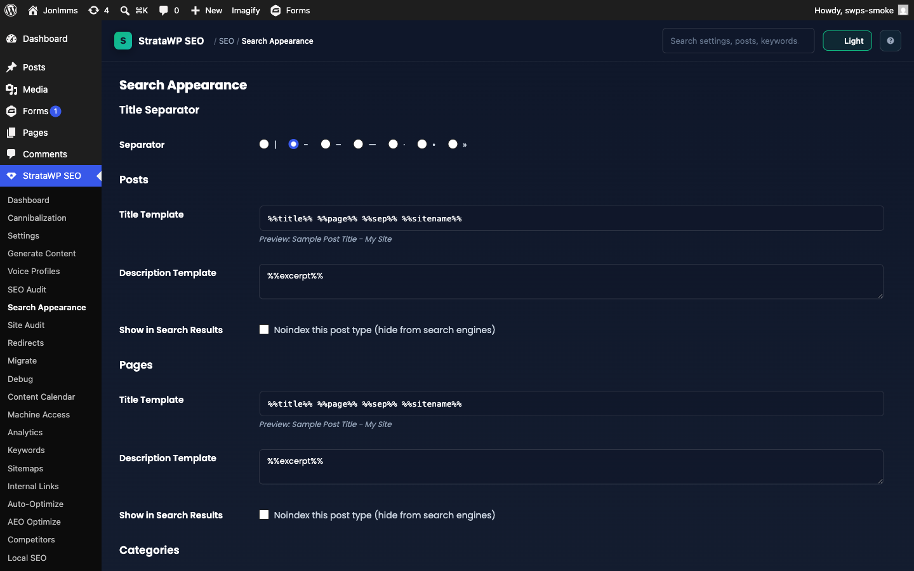Click the StrataWP SEO diamond icon
This screenshot has width=914, height=571.
coord(11,176)
